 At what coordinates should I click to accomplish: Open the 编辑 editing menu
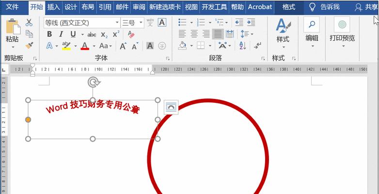(x=312, y=32)
